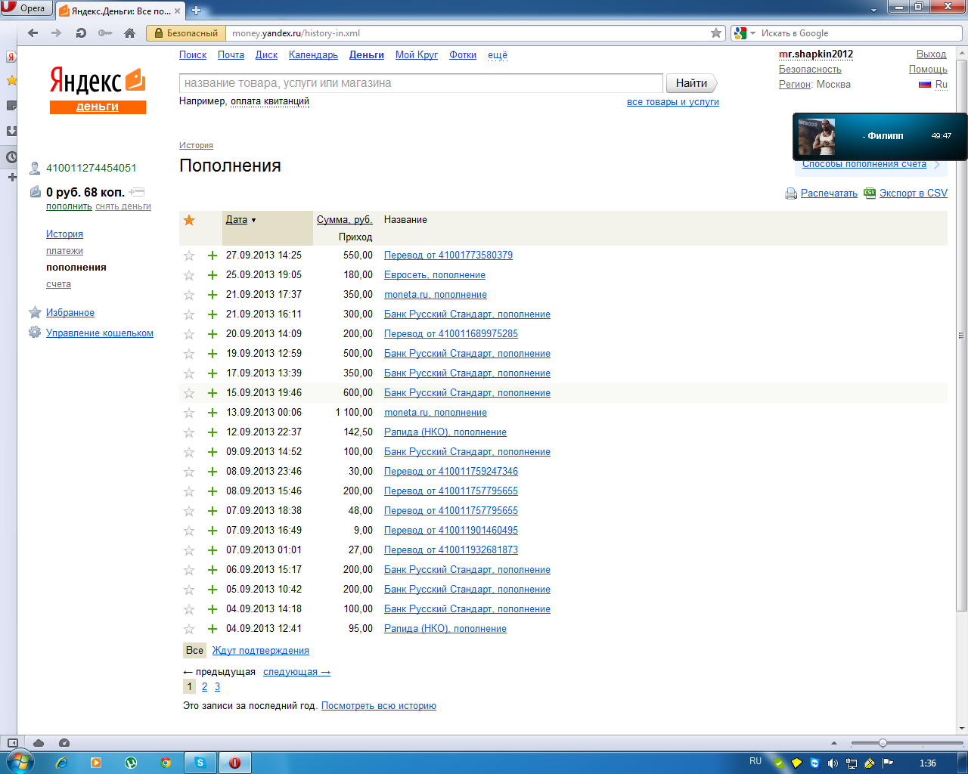Screen dimensions: 968x774
Task: Click the browser Back arrow
Action: tap(33, 33)
